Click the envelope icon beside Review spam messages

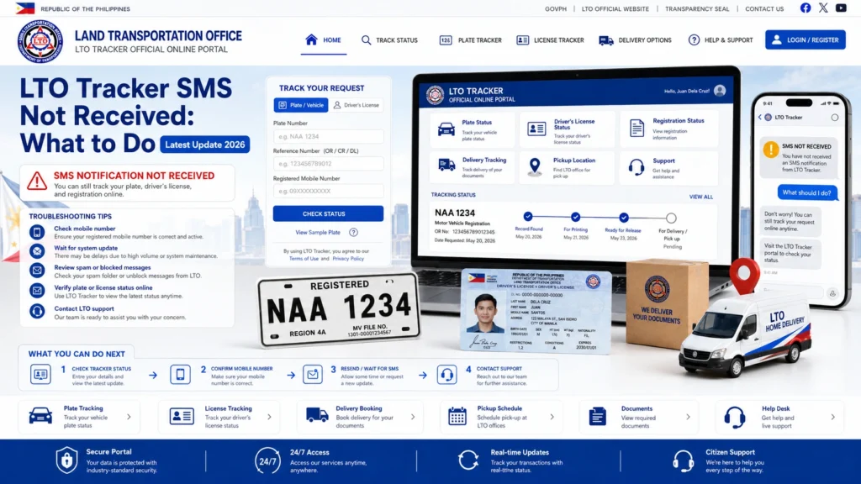coord(37,271)
